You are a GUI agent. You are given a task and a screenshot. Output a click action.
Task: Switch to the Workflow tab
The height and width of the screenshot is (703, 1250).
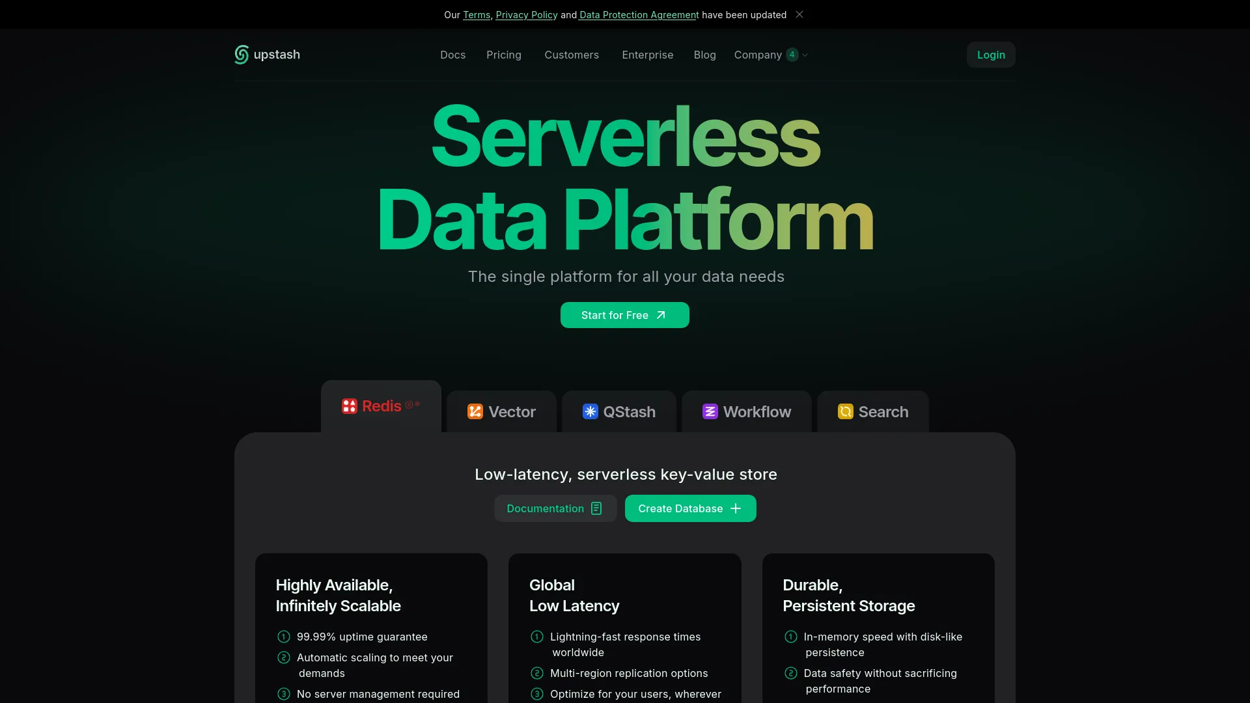747,411
